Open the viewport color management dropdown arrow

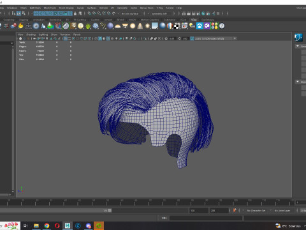[235, 38]
